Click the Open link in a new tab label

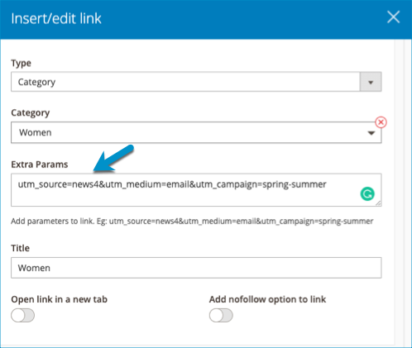click(60, 299)
